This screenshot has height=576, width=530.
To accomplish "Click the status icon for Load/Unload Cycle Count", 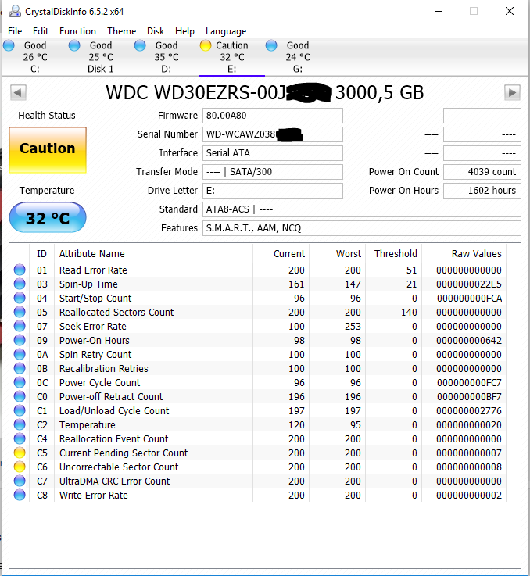I will (20, 410).
